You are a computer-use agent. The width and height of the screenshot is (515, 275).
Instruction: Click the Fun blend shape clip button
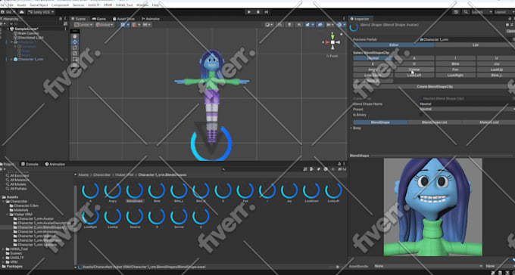pyautogui.click(x=455, y=70)
